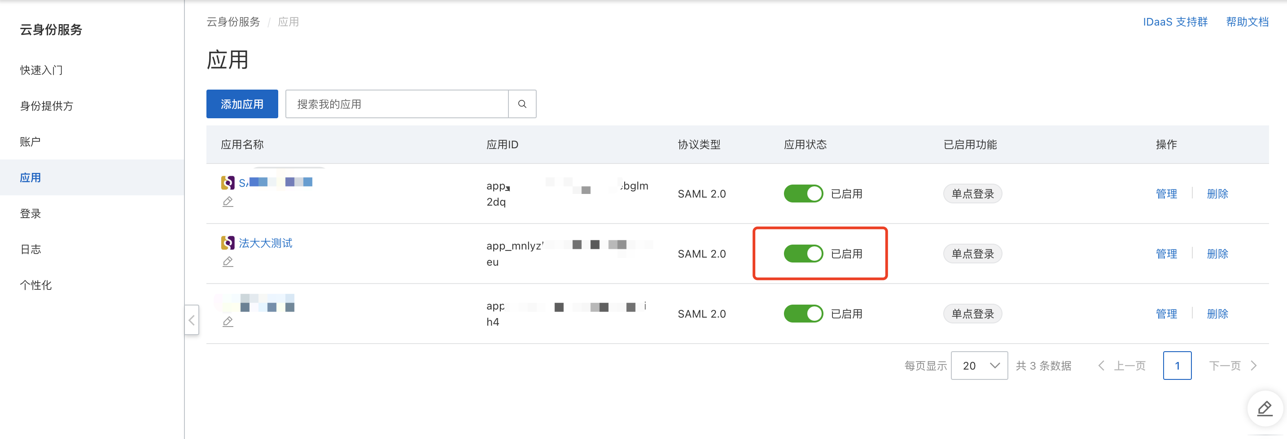Open the per-page count dropdown showing 20
The height and width of the screenshot is (439, 1287).
pos(979,366)
